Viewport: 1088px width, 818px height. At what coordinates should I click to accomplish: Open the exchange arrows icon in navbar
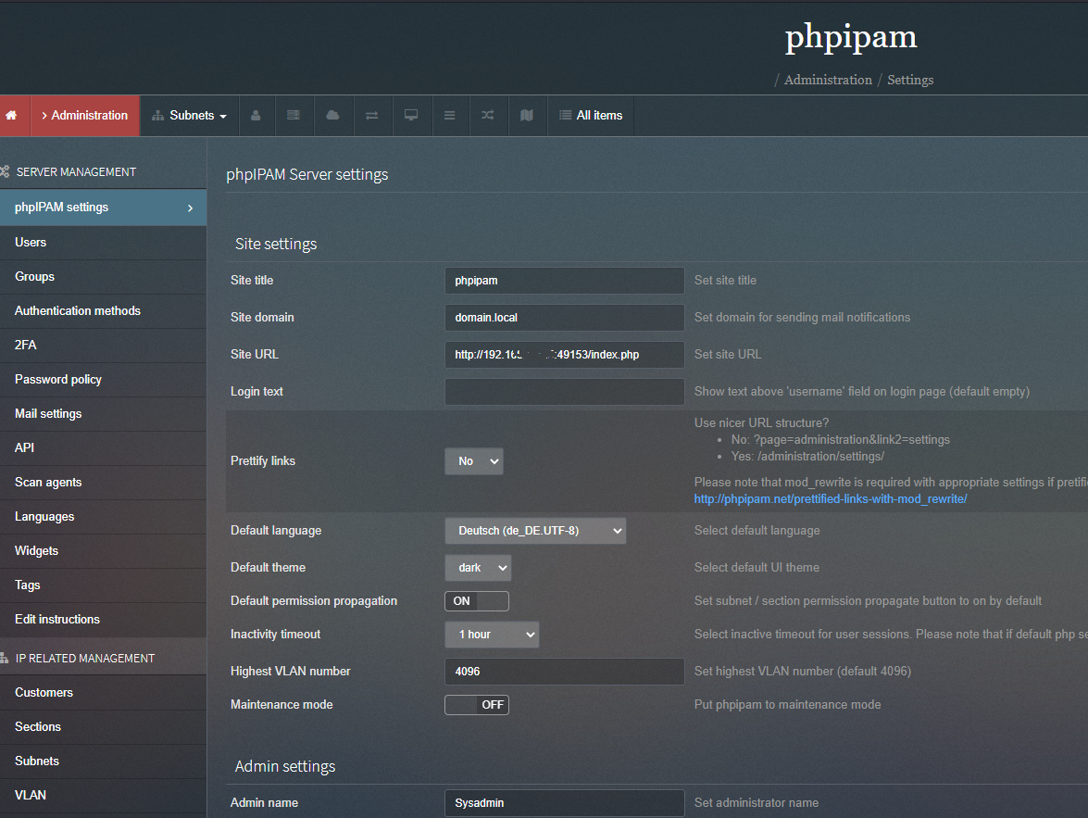point(372,115)
